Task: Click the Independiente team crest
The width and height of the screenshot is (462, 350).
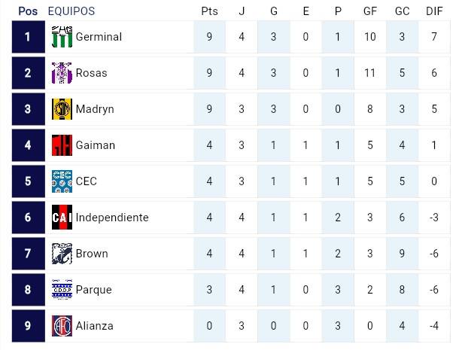Action: tap(62, 218)
